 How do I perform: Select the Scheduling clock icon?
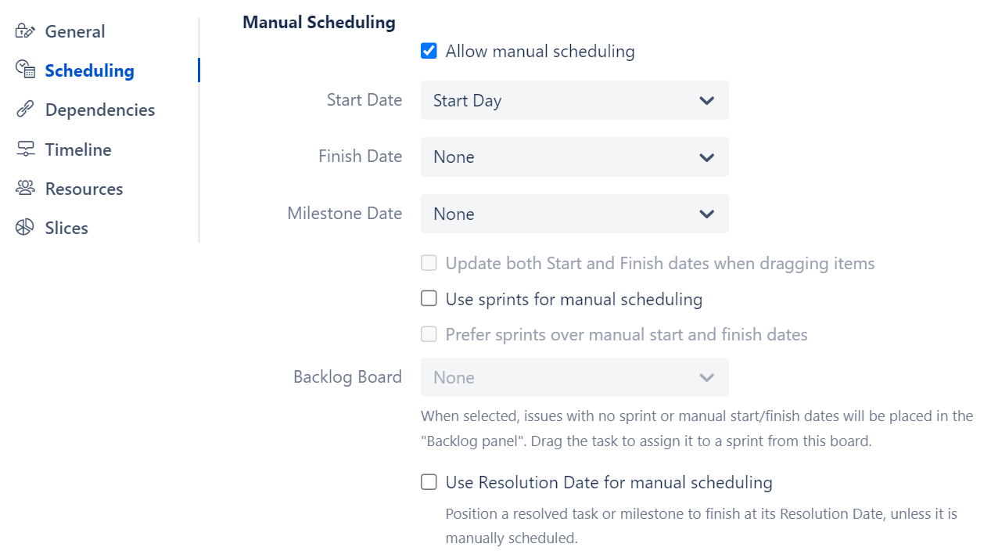pyautogui.click(x=23, y=70)
